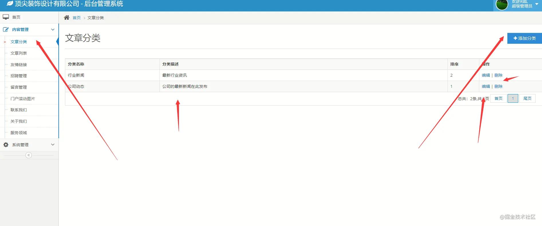Click the gear icon beside 系统管理

(6, 145)
